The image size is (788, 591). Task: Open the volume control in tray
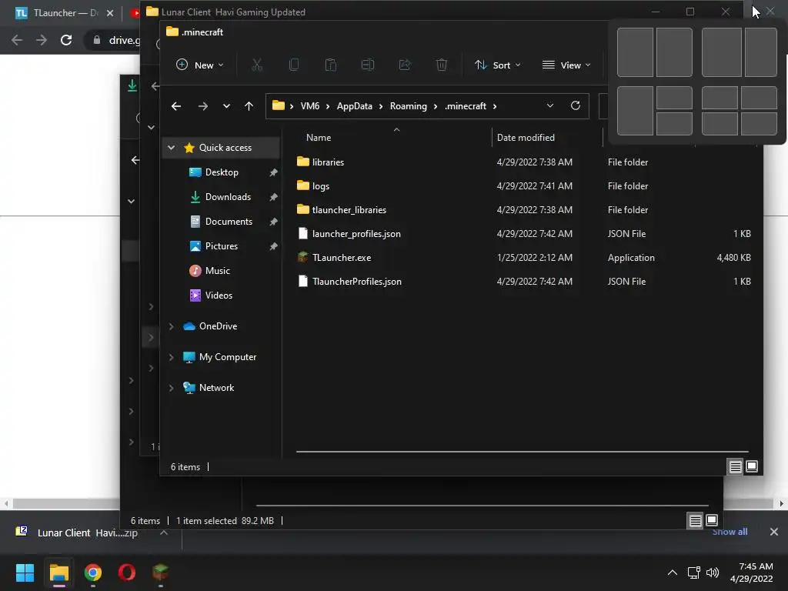point(712,573)
